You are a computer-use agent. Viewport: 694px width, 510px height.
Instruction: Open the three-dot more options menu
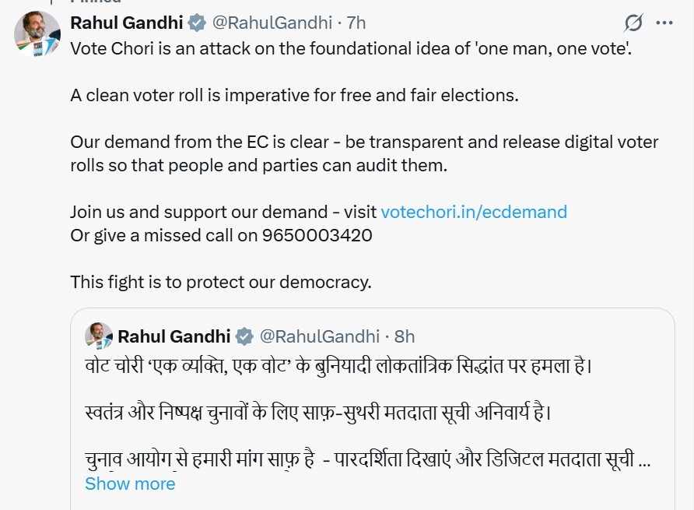(x=664, y=23)
